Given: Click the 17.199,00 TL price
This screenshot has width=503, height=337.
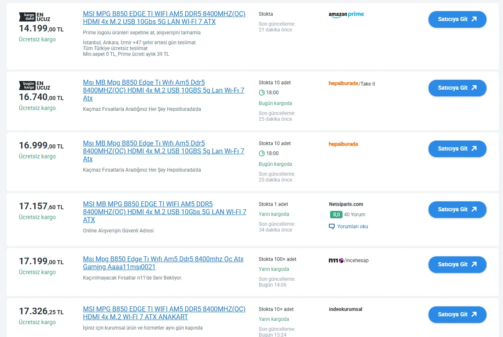Looking at the screenshot, I should click(41, 261).
